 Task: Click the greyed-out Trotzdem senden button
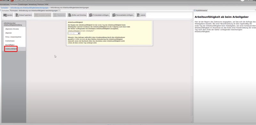[43, 15]
